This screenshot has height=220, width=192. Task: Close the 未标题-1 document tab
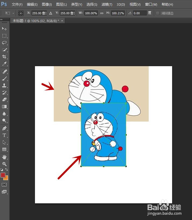click(62, 21)
